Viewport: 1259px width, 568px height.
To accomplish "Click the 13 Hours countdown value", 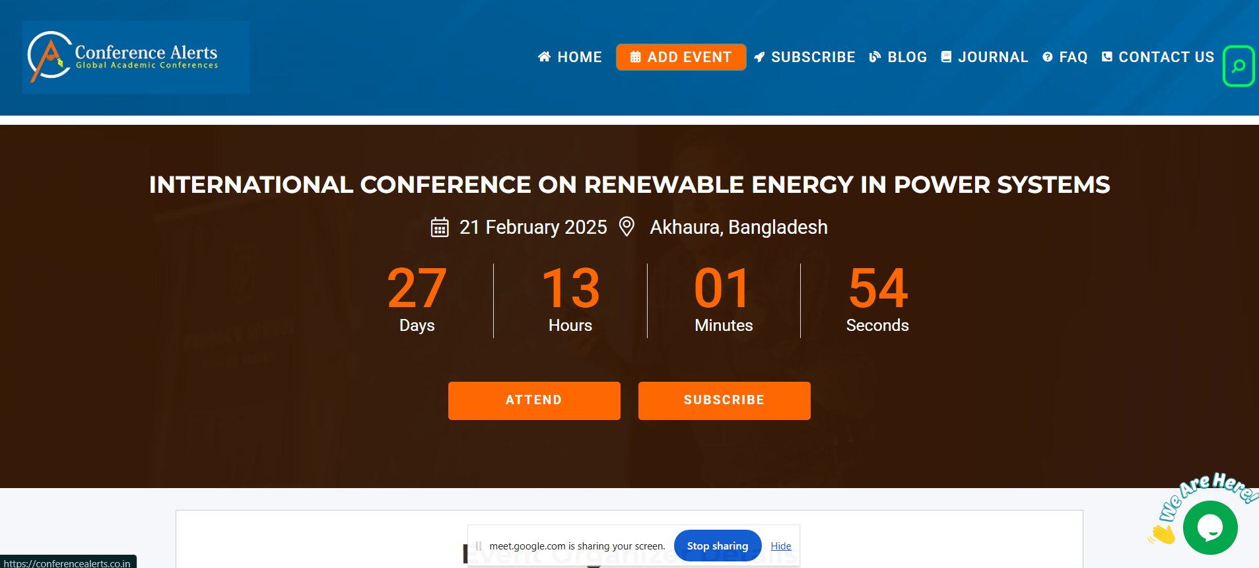I will [570, 288].
